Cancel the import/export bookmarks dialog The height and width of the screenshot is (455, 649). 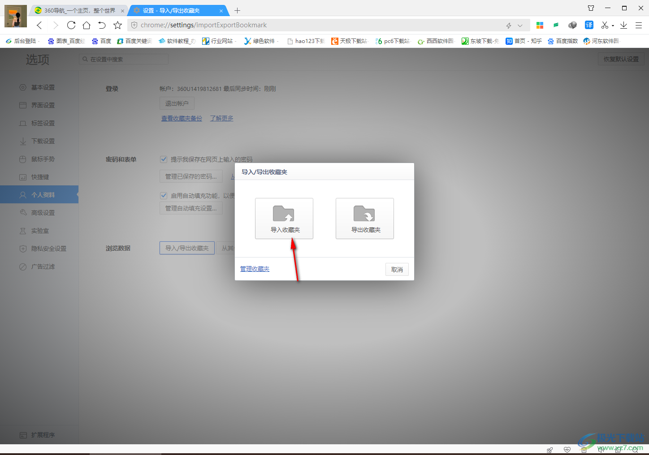(397, 270)
